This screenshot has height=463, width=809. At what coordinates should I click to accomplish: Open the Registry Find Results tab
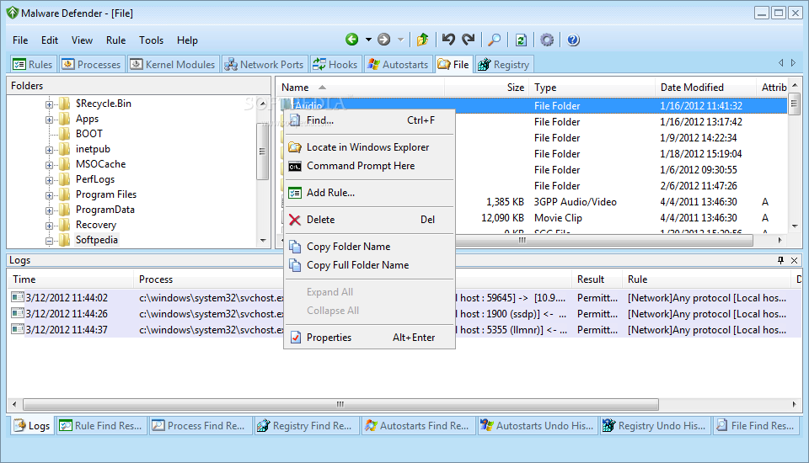pos(305,425)
